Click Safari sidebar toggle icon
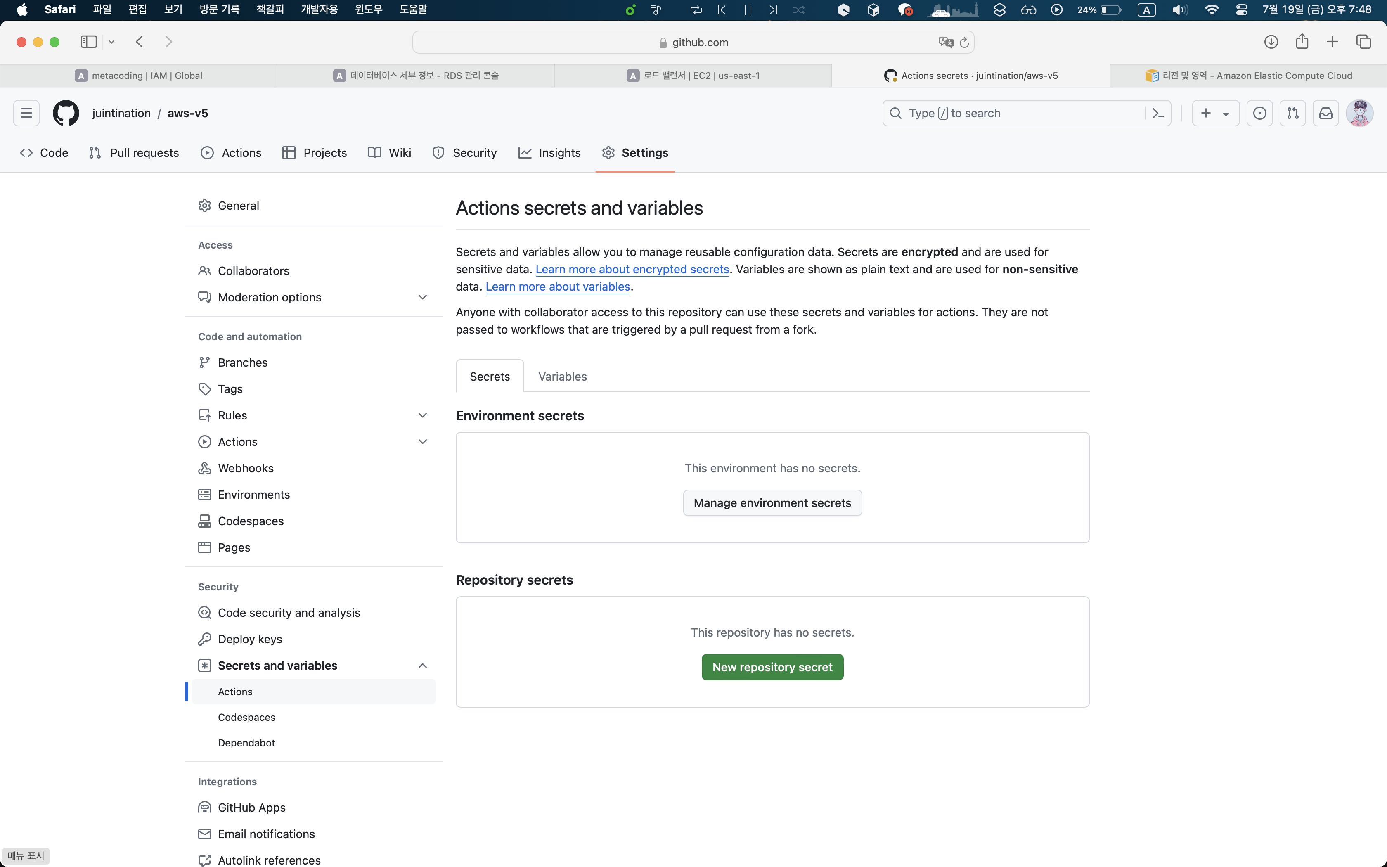This screenshot has width=1387, height=867. [89, 42]
